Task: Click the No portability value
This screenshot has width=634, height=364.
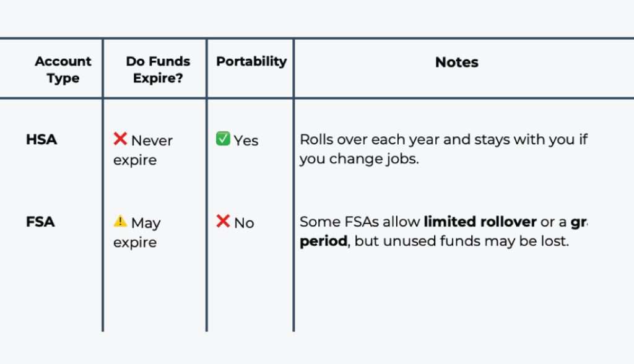Action: point(244,223)
